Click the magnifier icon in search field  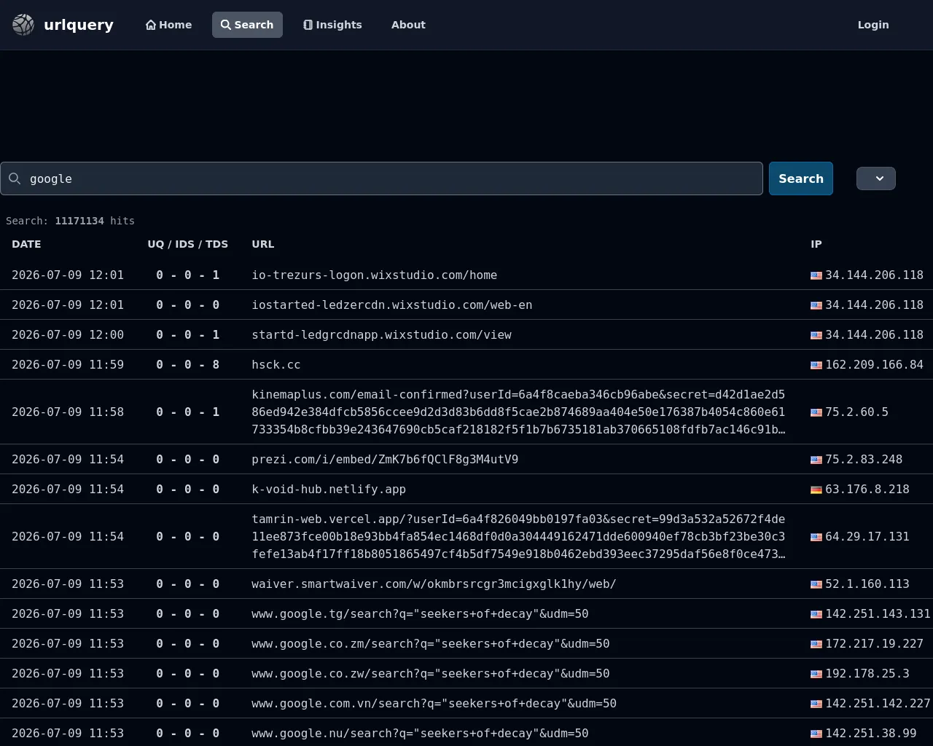[15, 178]
